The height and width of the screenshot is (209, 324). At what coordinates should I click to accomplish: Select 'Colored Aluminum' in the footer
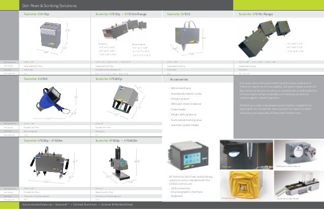click(85, 204)
